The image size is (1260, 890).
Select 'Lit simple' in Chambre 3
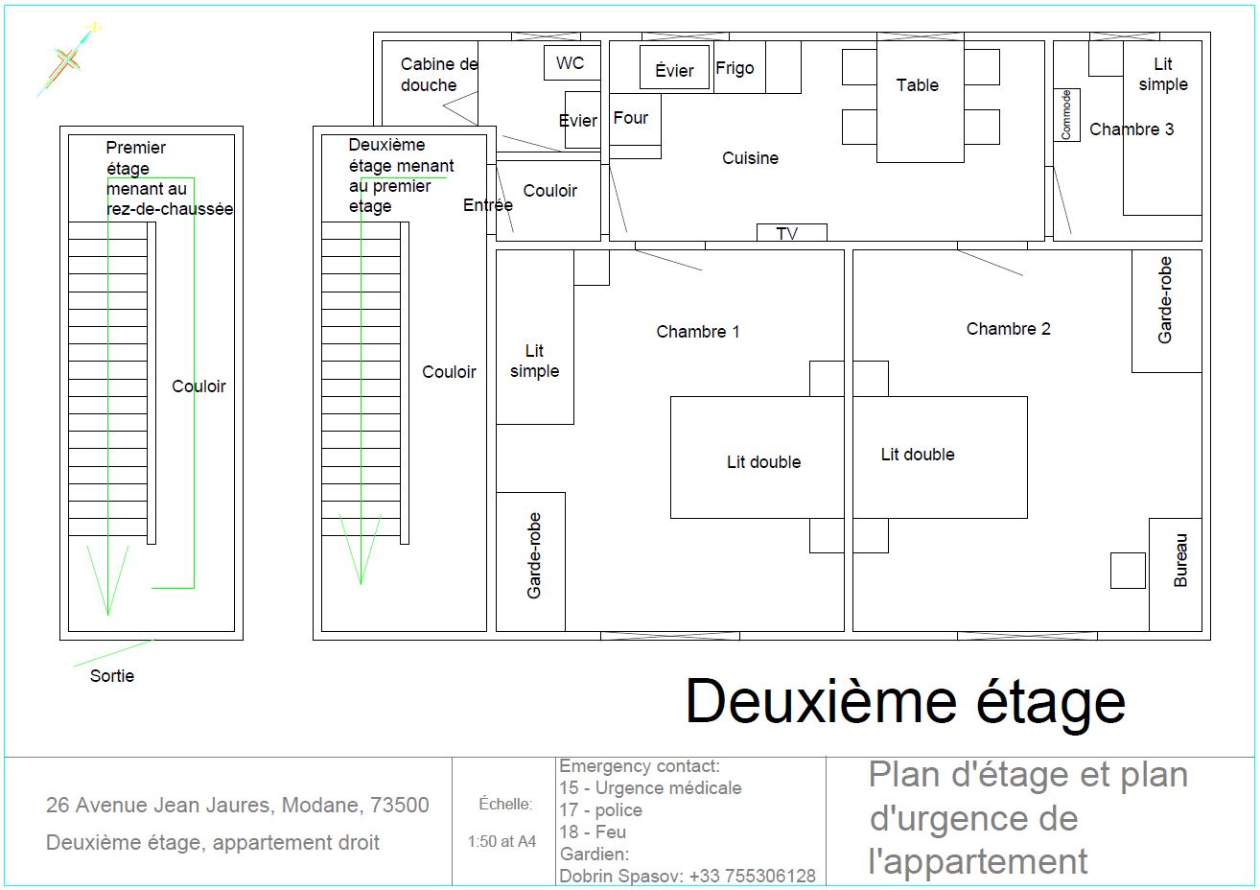pyautogui.click(x=1163, y=75)
